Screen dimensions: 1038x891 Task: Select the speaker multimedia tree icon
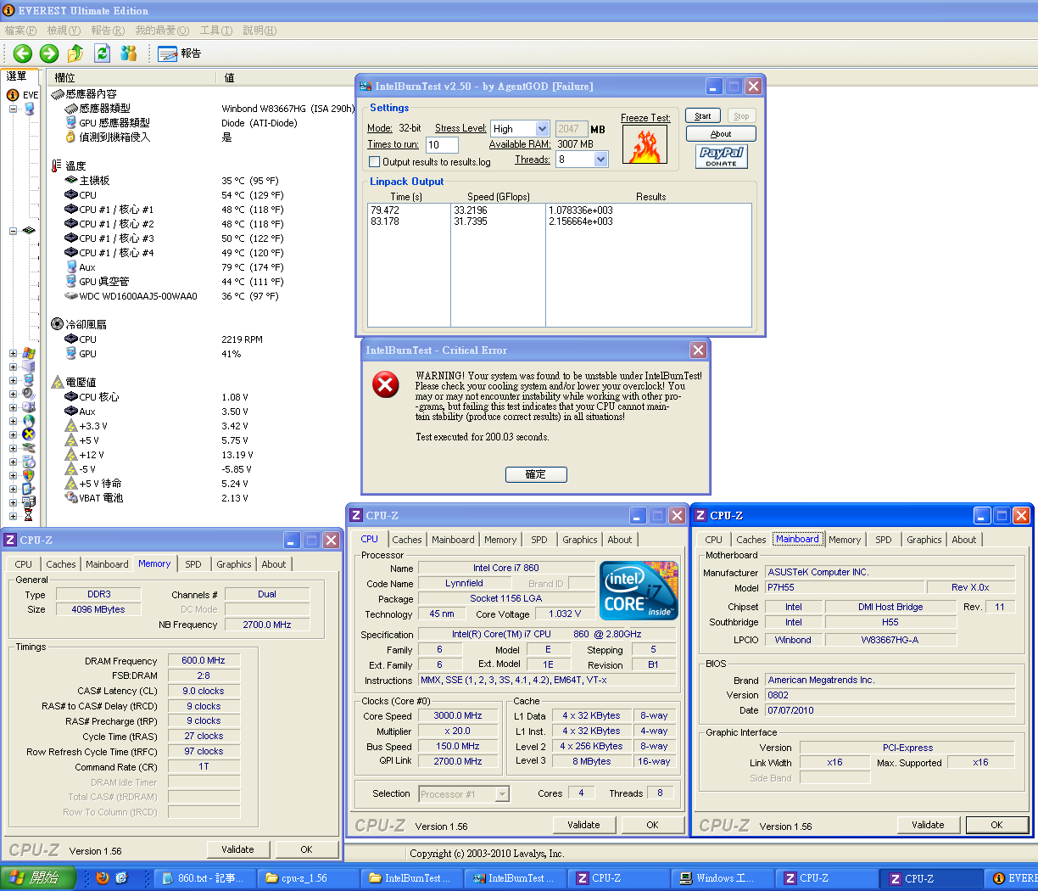pos(29,394)
